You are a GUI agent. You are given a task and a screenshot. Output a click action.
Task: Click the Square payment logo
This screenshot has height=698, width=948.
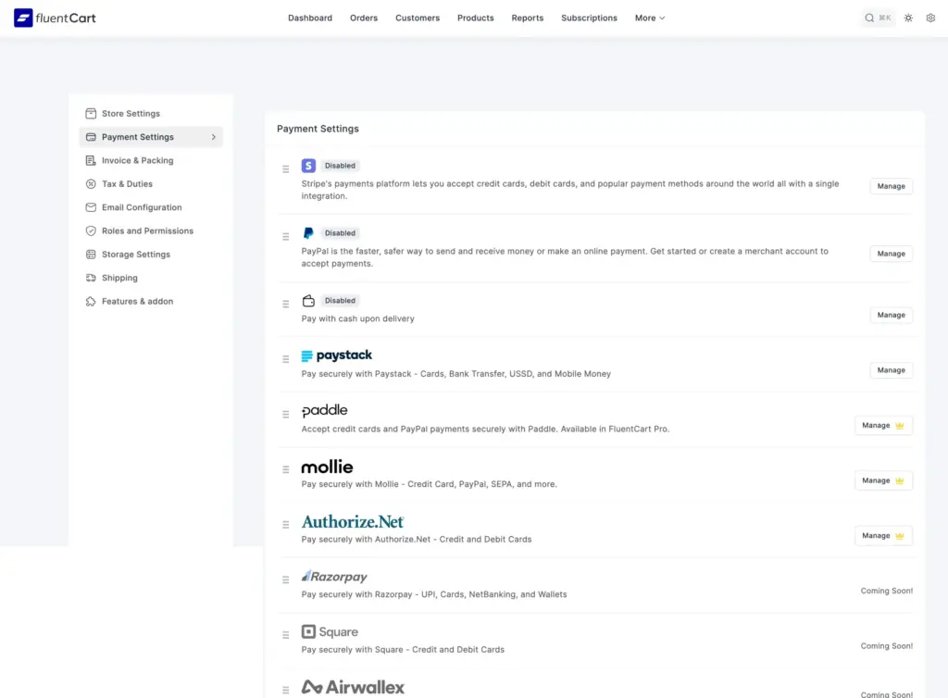tap(331, 631)
